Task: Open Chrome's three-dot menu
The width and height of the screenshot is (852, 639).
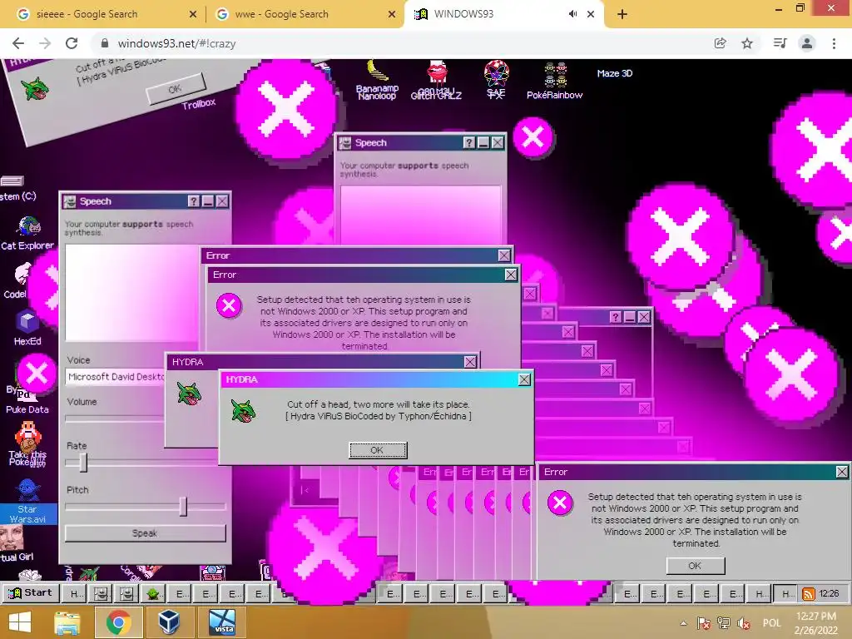Action: pos(834,43)
